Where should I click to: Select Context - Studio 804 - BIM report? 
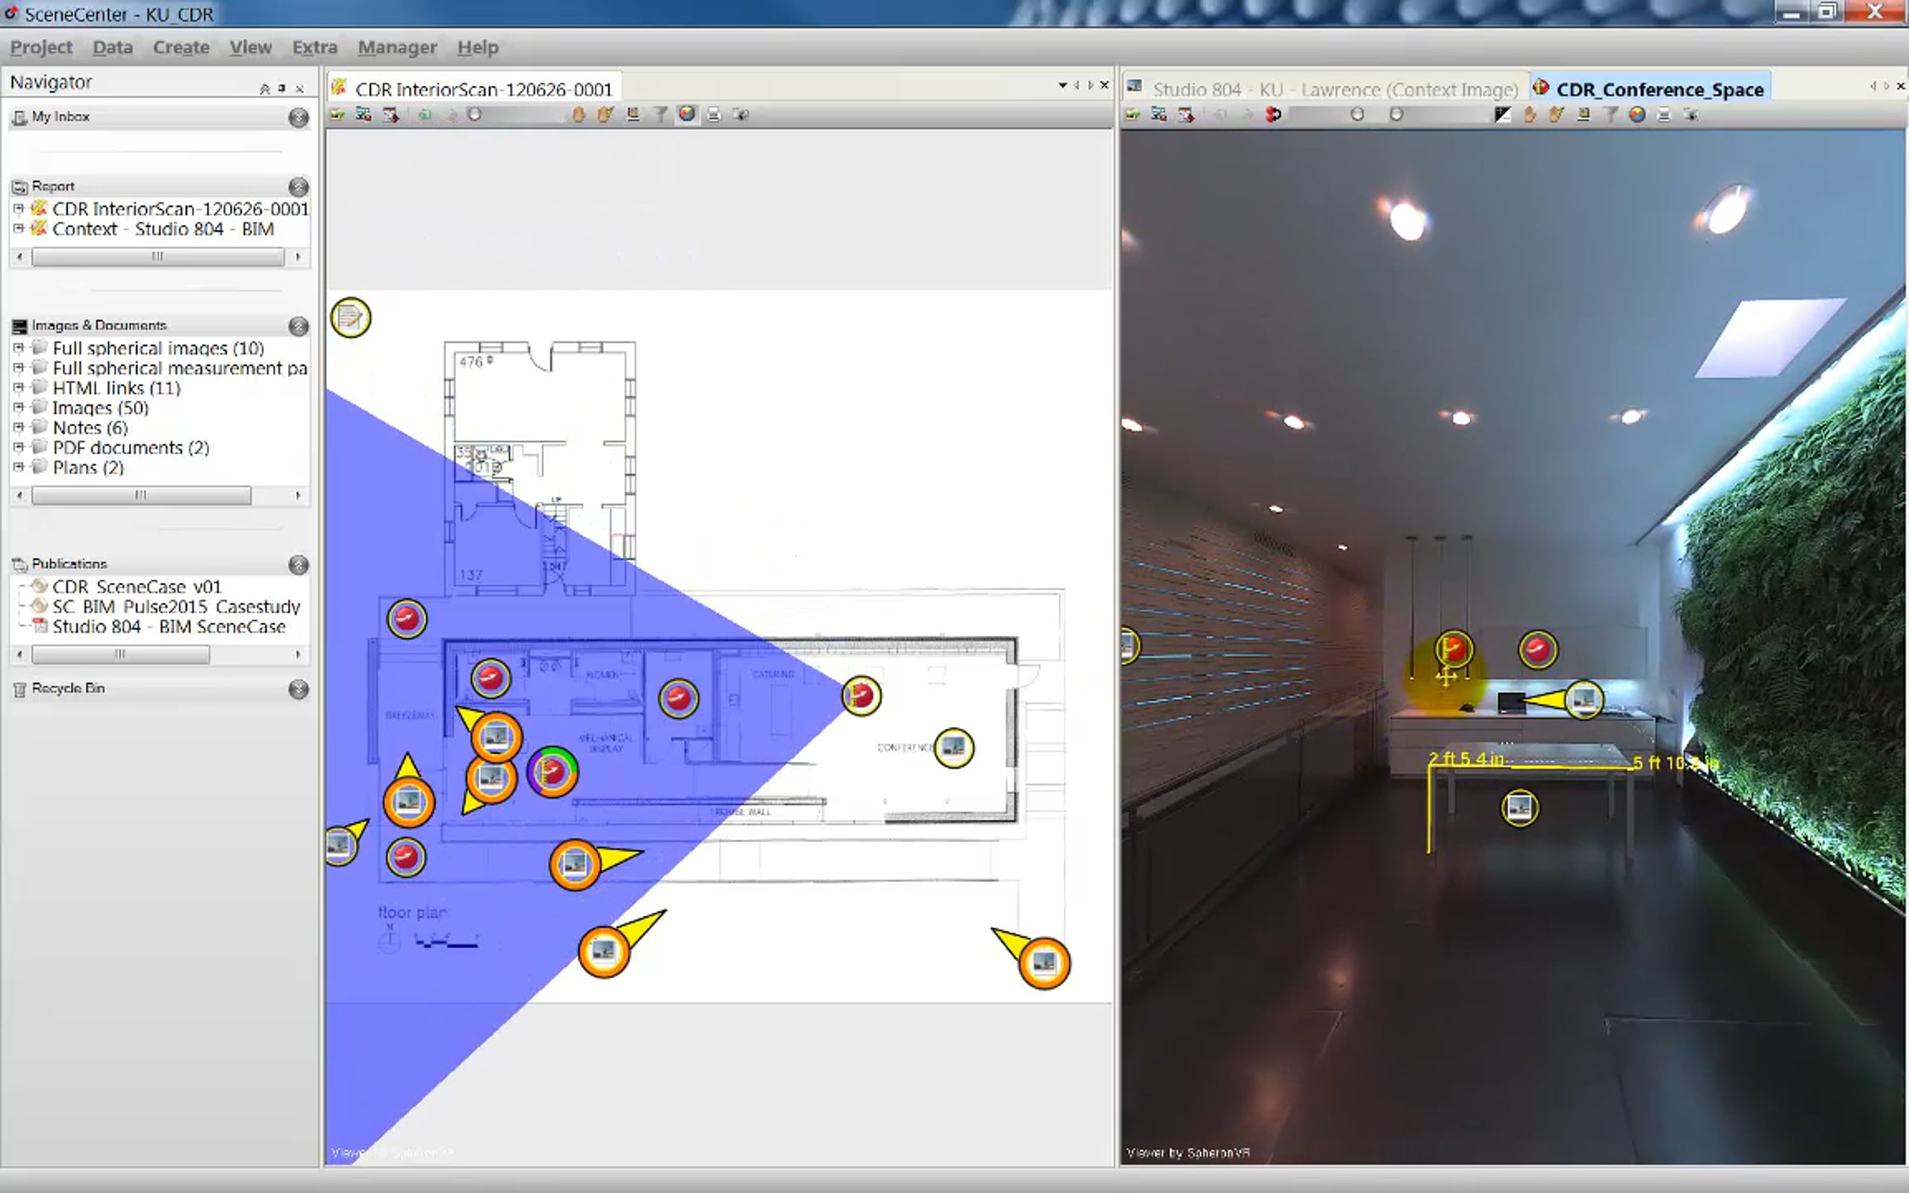coord(163,229)
